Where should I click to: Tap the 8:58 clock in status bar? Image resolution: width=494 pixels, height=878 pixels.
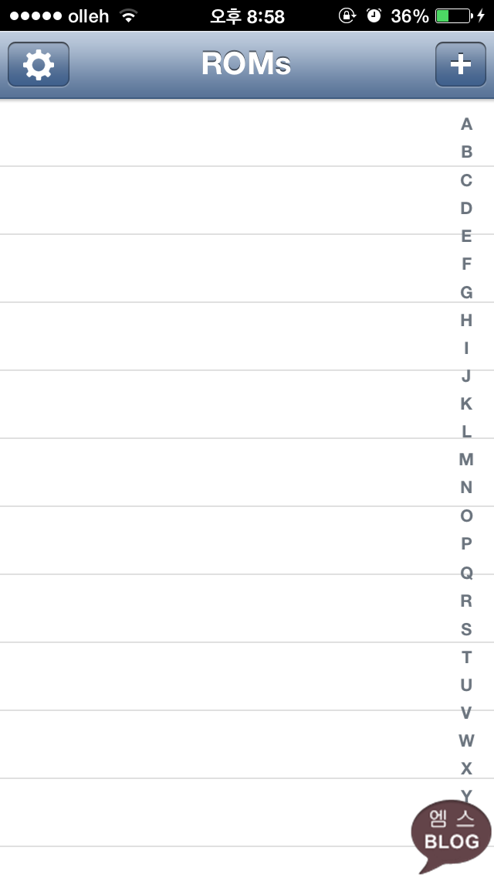coord(266,16)
